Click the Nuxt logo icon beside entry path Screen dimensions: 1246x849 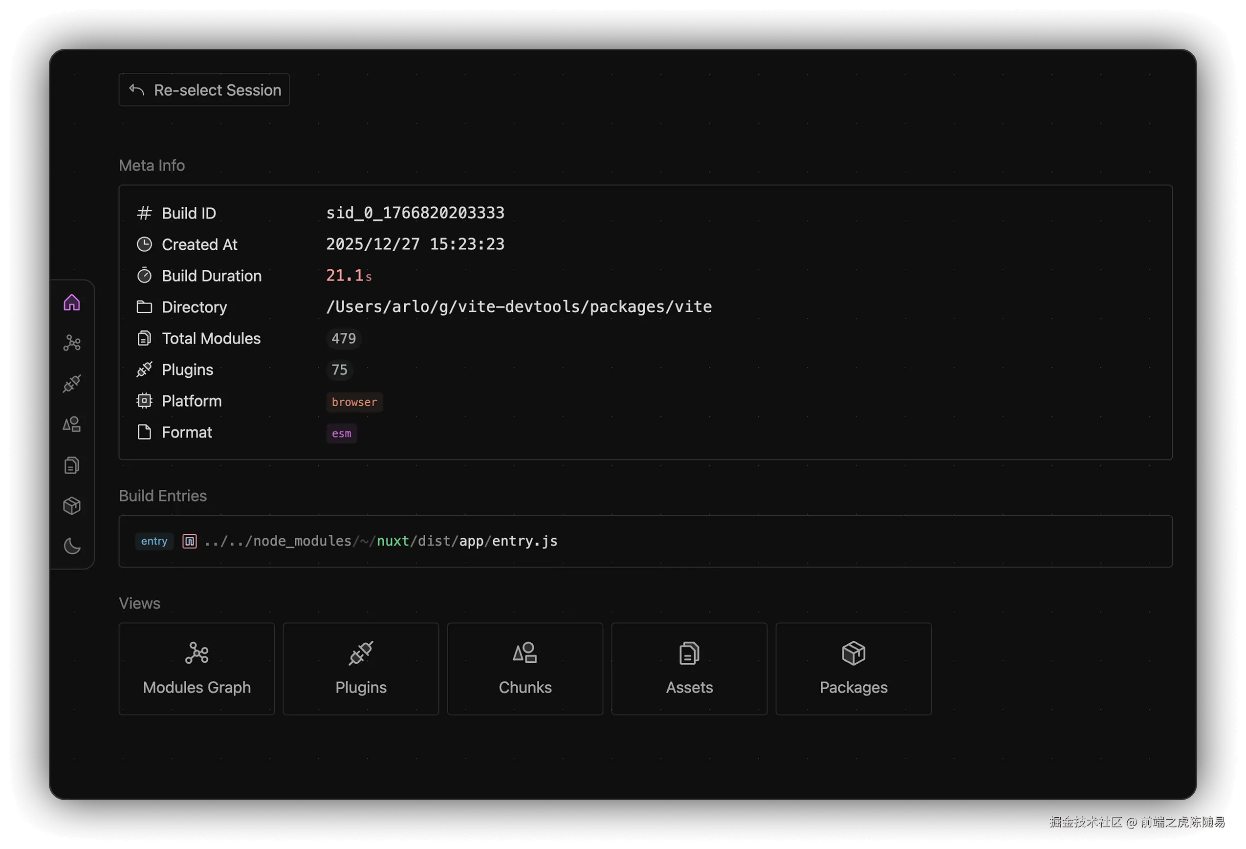(189, 542)
